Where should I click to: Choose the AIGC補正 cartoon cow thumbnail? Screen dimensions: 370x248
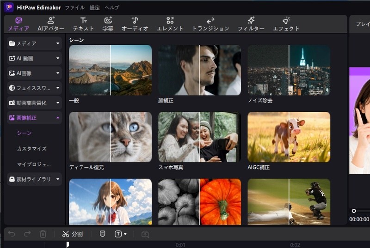289,137
